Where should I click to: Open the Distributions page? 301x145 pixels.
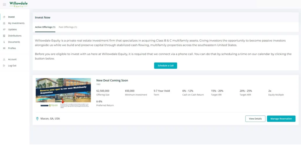point(15,36)
